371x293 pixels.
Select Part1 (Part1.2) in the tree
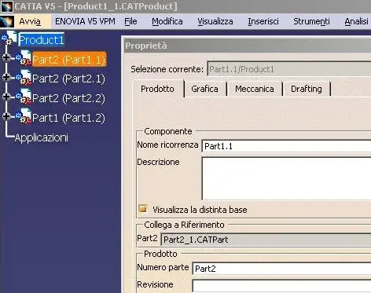pos(68,118)
